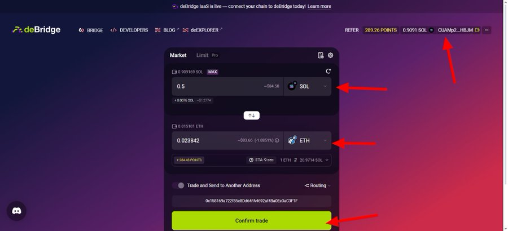Image resolution: width=508 pixels, height=231 pixels.
Task: Swap SOL and ETH with the arrows button
Action: [251, 115]
